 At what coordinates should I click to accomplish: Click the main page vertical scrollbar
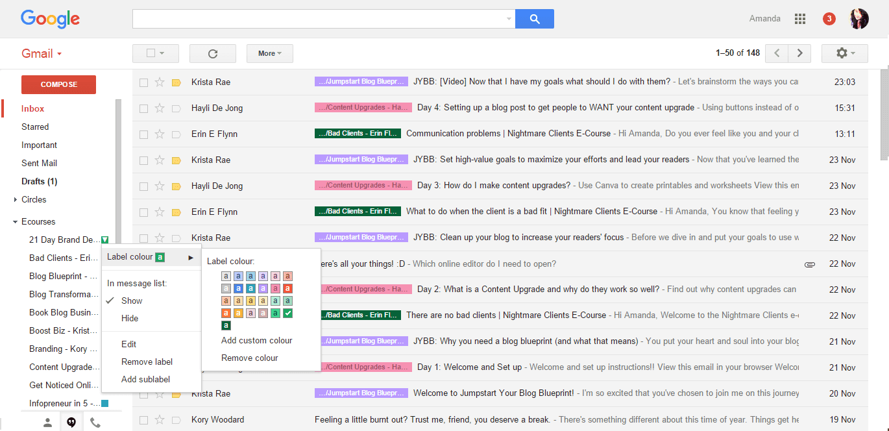coord(884,114)
